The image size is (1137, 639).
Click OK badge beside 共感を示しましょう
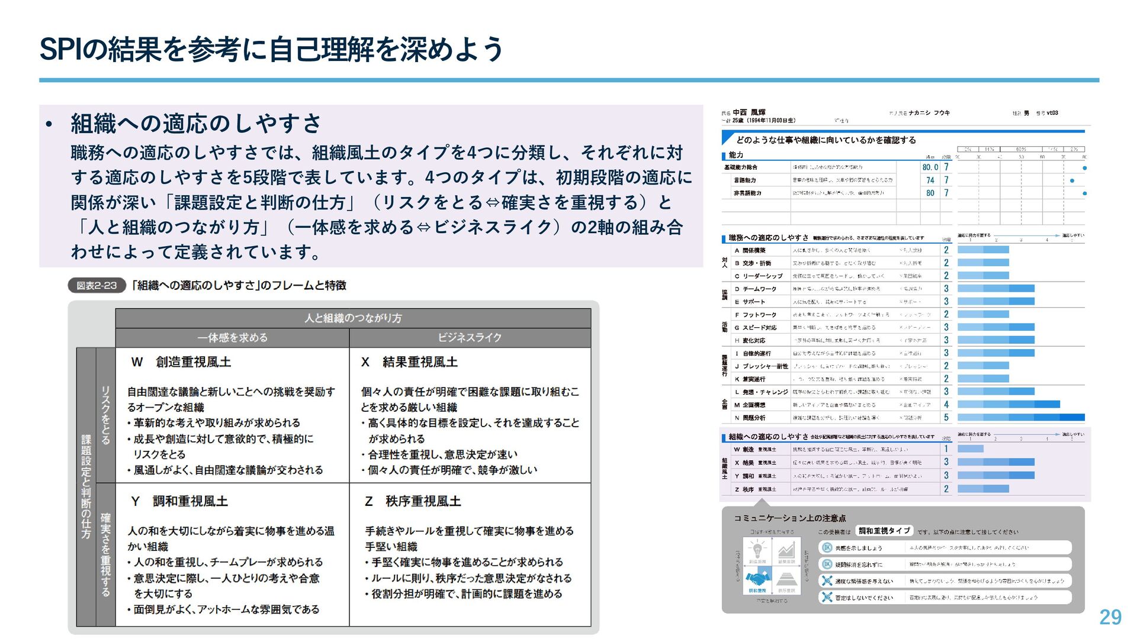click(x=827, y=548)
